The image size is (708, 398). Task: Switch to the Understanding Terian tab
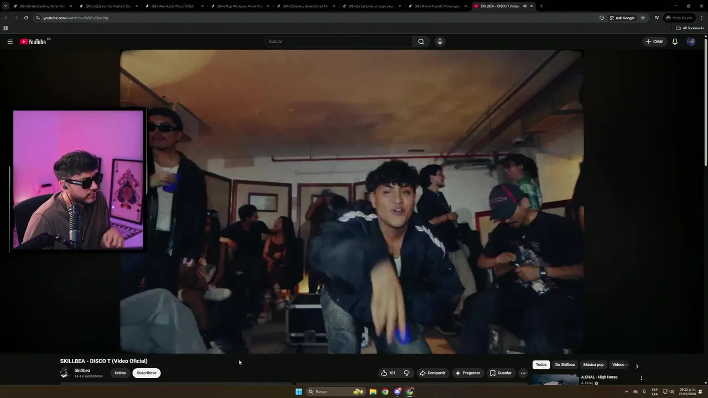(42, 6)
